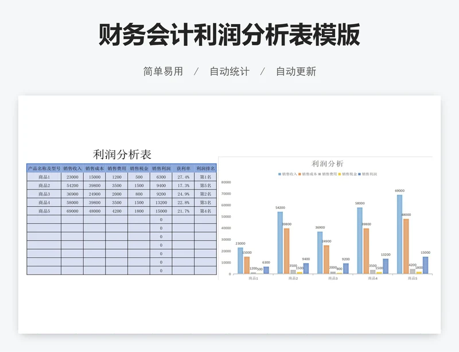Click the 销售成本 legend color swatch
This screenshot has width=459, height=352.
(x=299, y=174)
